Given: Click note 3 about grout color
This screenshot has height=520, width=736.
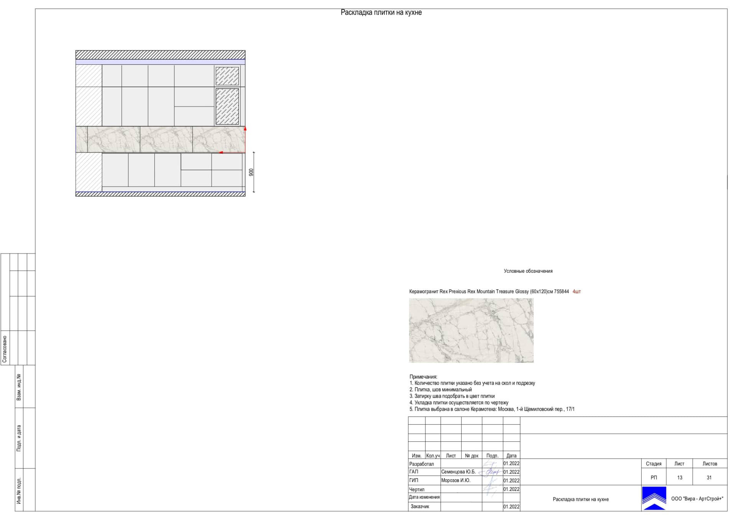Looking at the screenshot, I should pos(452,396).
